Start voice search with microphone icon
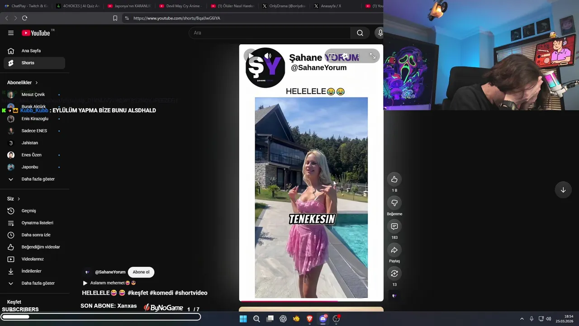The width and height of the screenshot is (579, 326). point(380,33)
